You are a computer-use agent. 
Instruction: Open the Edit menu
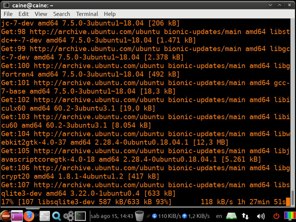tap(24, 14)
